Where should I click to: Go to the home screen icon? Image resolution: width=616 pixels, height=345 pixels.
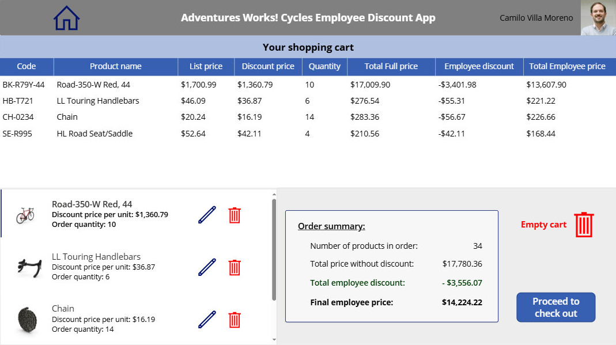tap(66, 18)
